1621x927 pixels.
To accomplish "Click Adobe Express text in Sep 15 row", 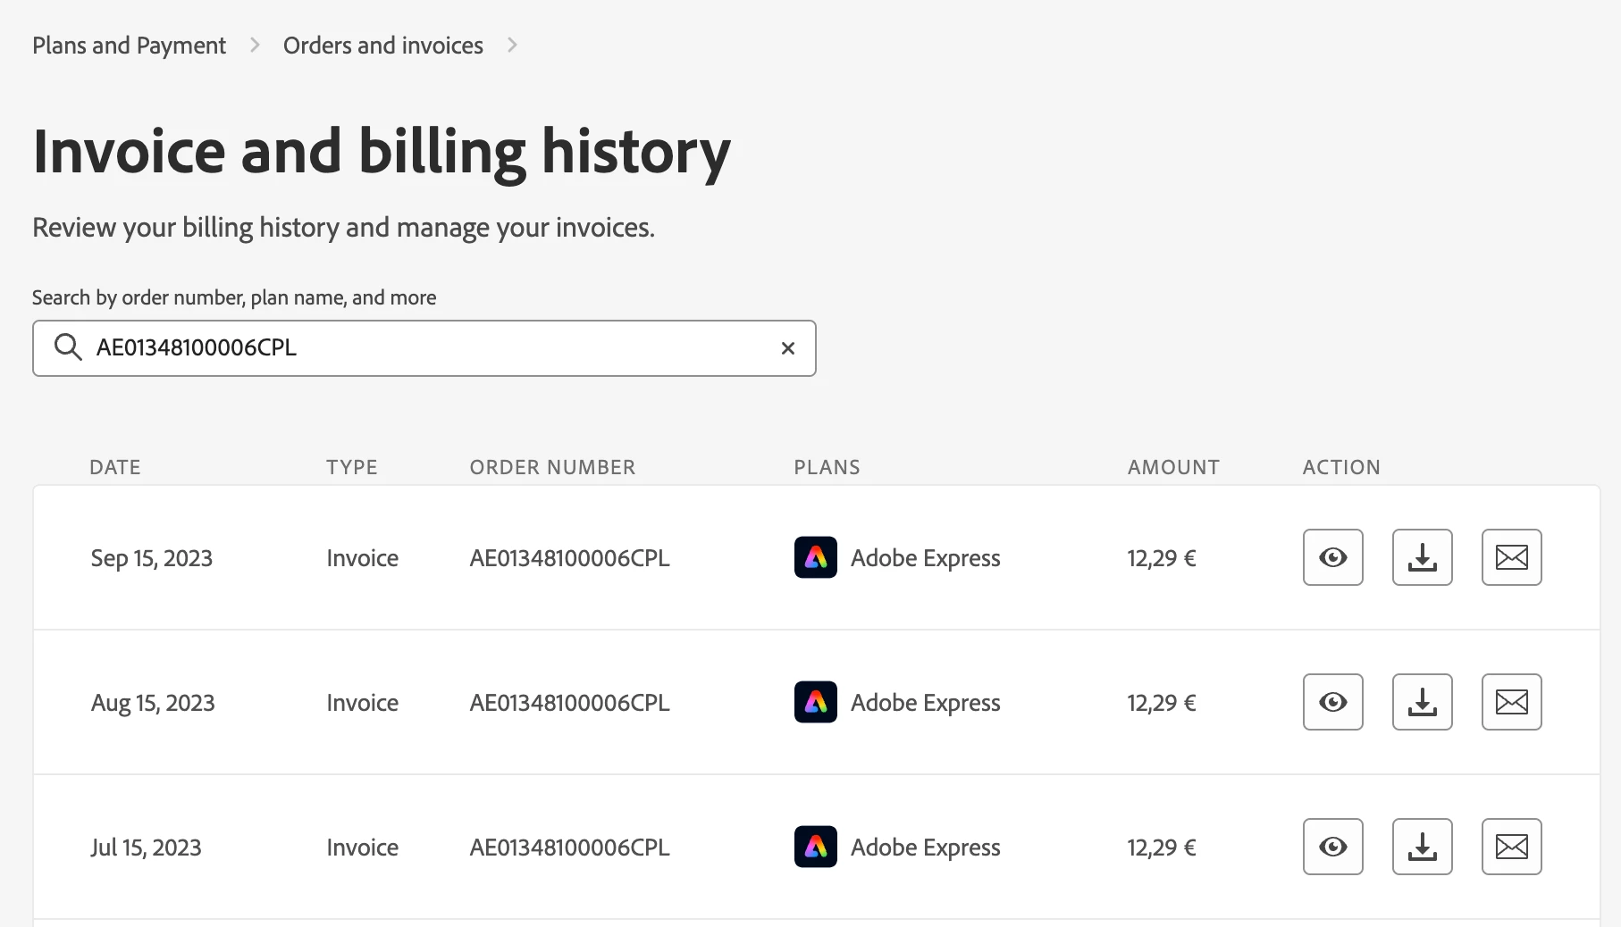I will 925,558.
